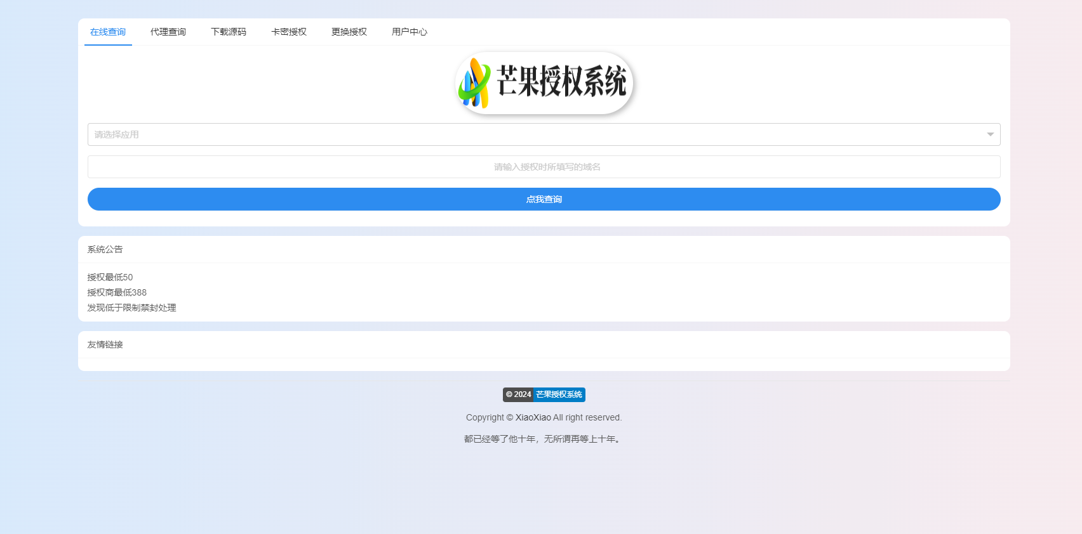This screenshot has width=1082, height=534.
Task: Go to the 下载源码 tab
Action: pyautogui.click(x=229, y=32)
